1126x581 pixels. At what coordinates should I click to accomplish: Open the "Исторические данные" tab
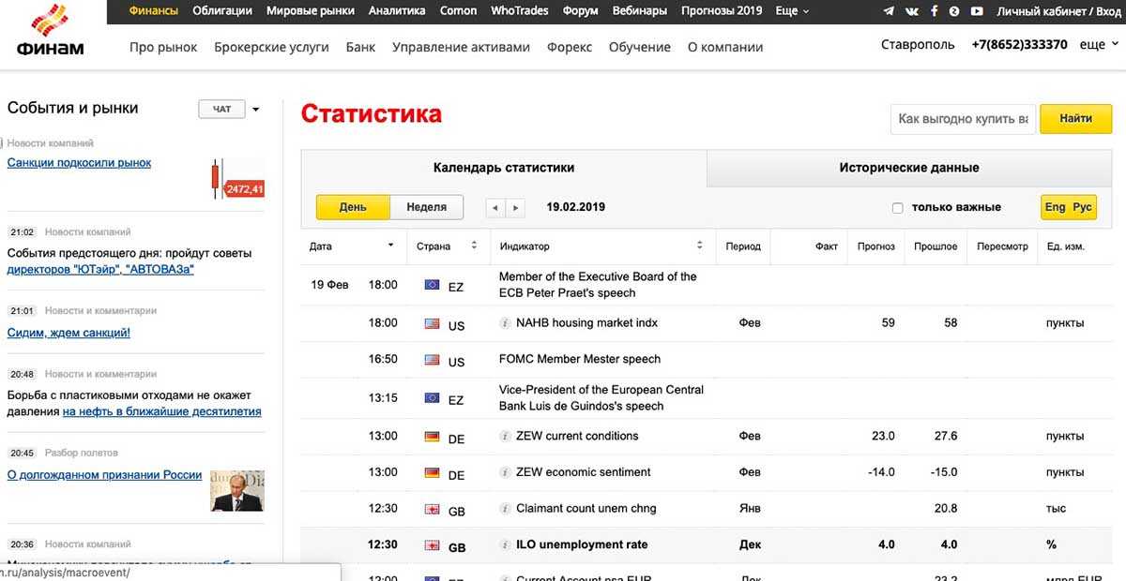908,168
